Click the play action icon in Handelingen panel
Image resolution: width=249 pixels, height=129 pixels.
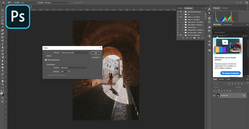191,38
